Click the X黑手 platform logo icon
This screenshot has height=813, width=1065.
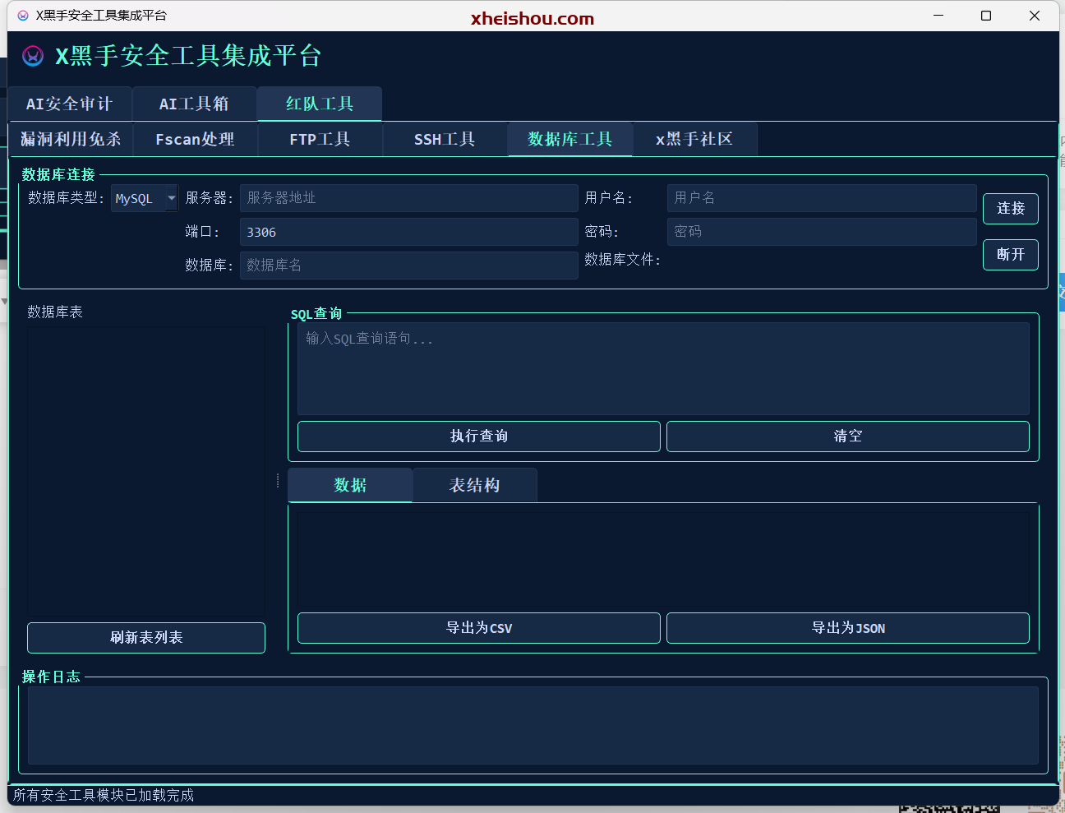point(32,56)
